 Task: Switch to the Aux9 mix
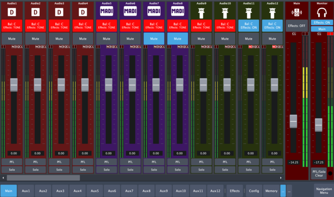[164, 191]
